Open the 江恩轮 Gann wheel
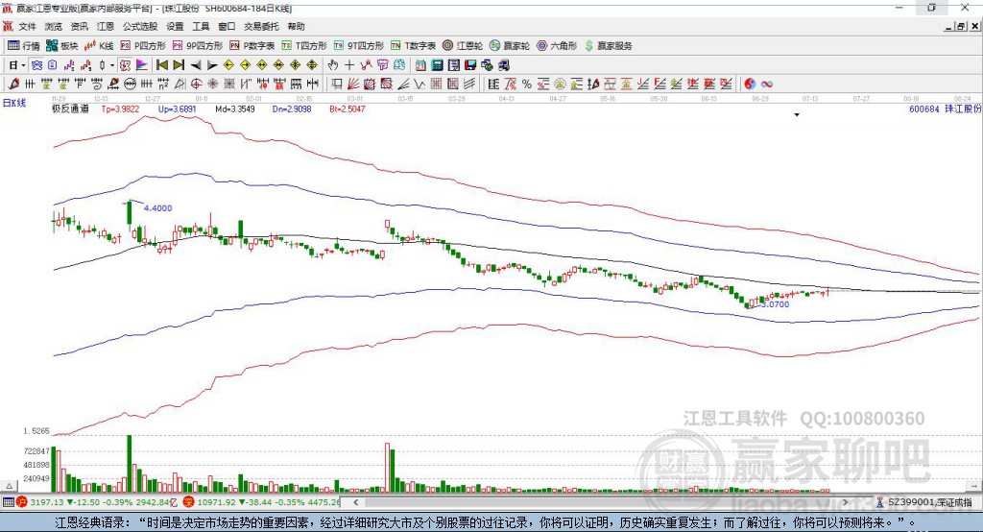 pos(463,46)
